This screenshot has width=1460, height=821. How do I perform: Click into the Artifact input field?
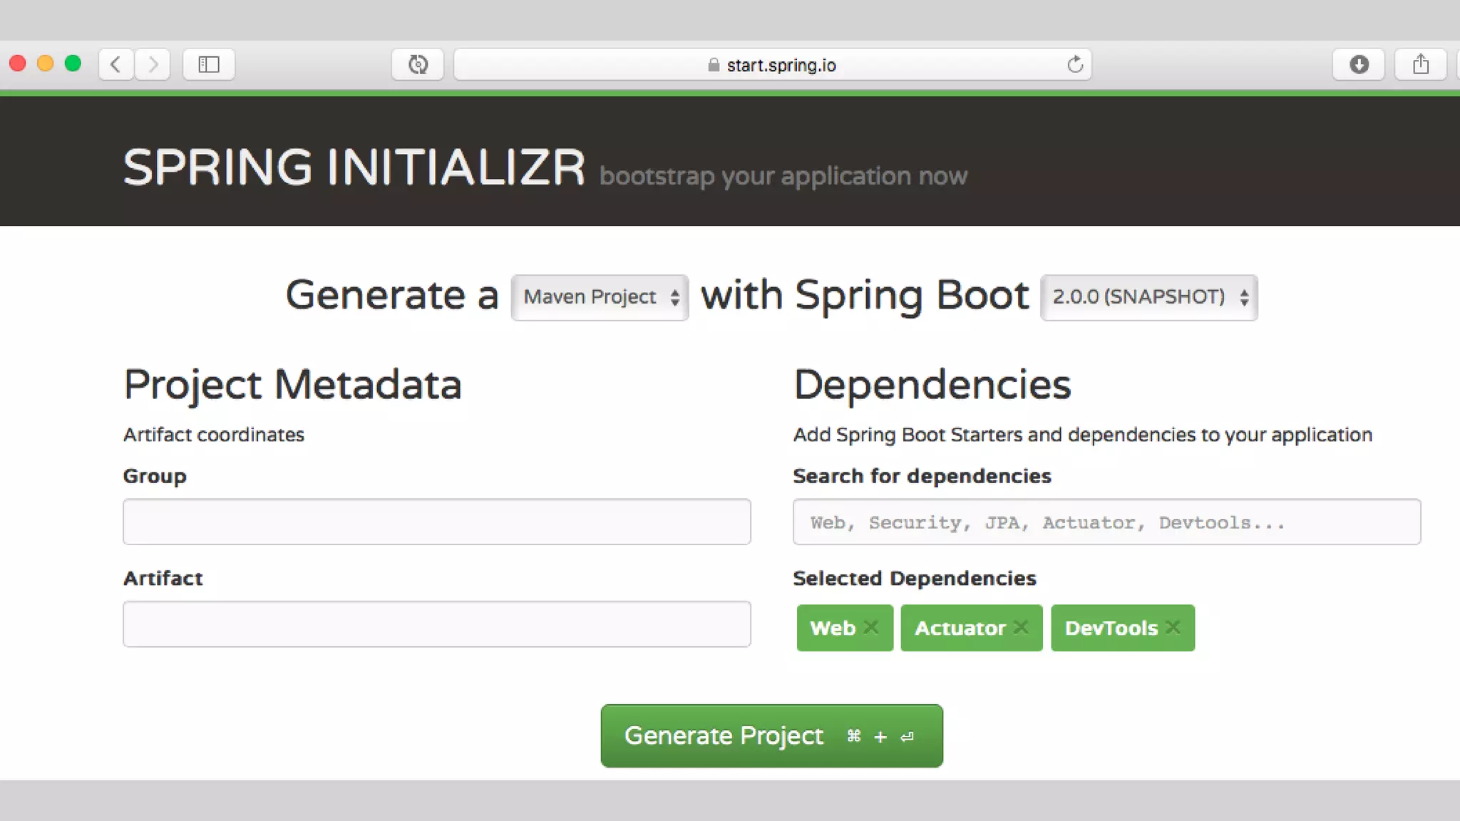tap(436, 624)
